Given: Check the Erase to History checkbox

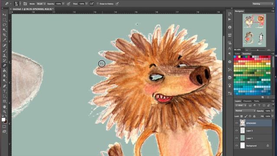Looking at the screenshot, I should tap(98, 4).
